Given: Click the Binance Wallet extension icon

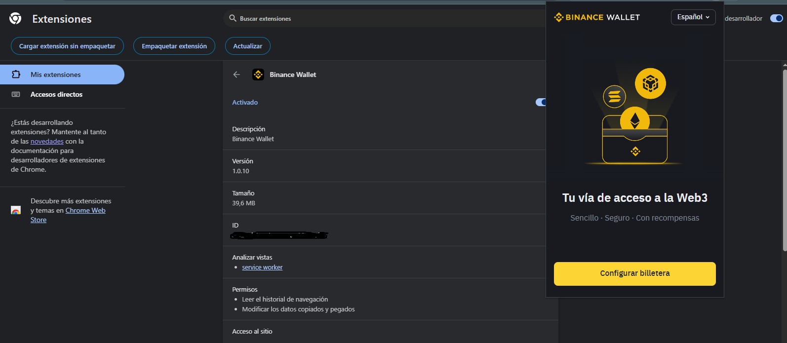Looking at the screenshot, I should tap(258, 75).
